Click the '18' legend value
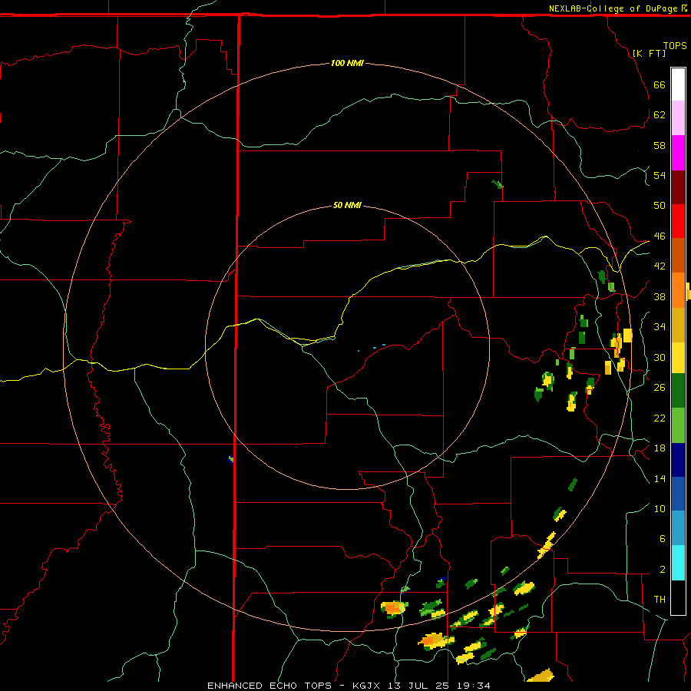Screen dimensions: 691x691 660,448
